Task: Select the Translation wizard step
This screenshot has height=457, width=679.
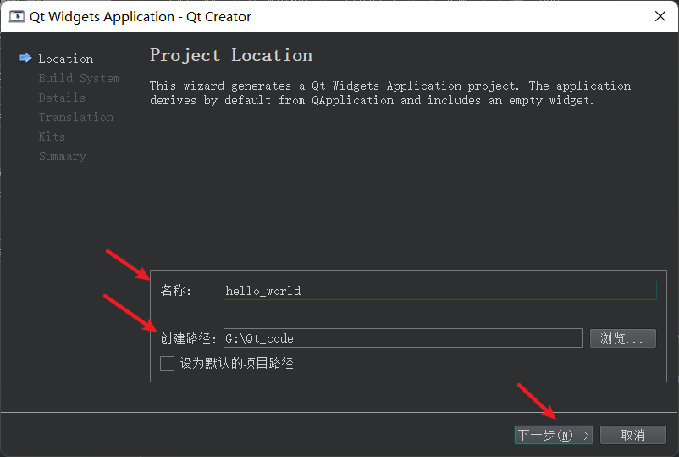Action: click(76, 117)
